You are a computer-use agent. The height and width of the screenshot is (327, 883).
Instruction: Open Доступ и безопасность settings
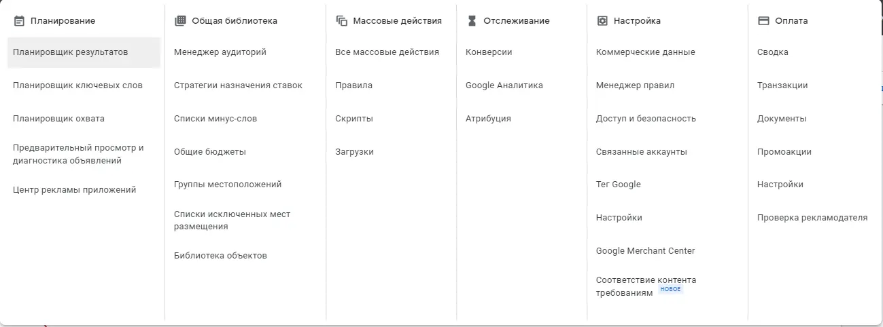click(x=646, y=119)
